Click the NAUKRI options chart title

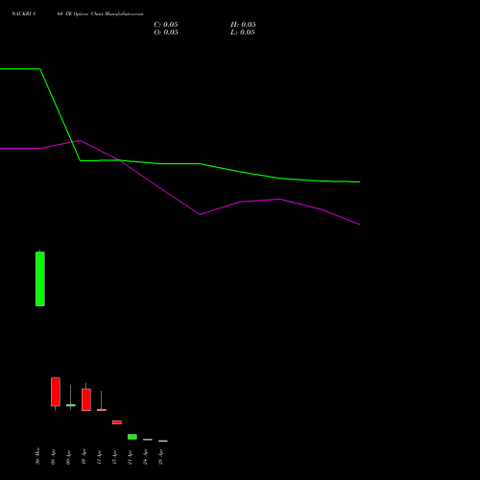pyautogui.click(x=78, y=14)
